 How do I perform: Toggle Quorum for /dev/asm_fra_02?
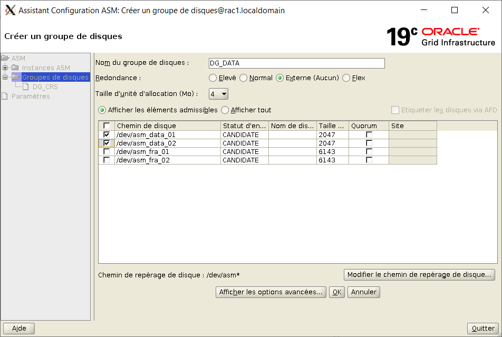click(369, 159)
